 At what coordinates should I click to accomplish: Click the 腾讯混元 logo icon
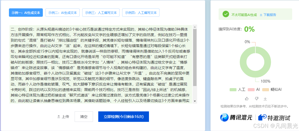point(224,117)
